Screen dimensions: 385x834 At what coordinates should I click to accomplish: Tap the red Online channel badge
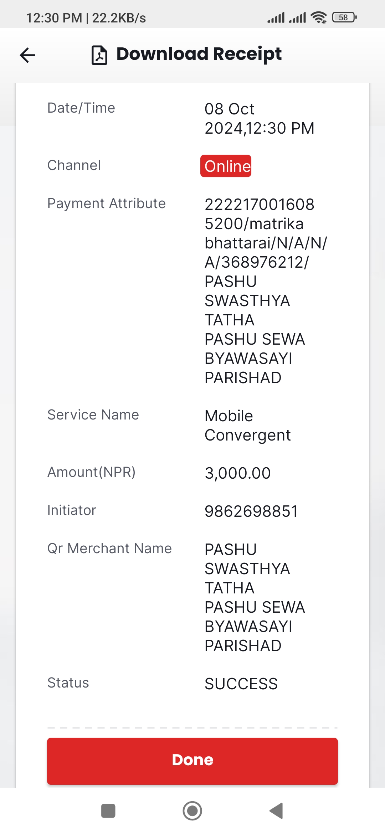tap(226, 166)
